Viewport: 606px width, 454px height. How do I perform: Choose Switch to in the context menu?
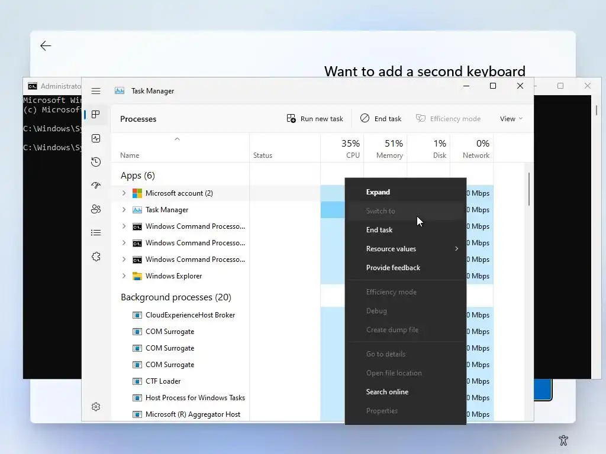405,211
